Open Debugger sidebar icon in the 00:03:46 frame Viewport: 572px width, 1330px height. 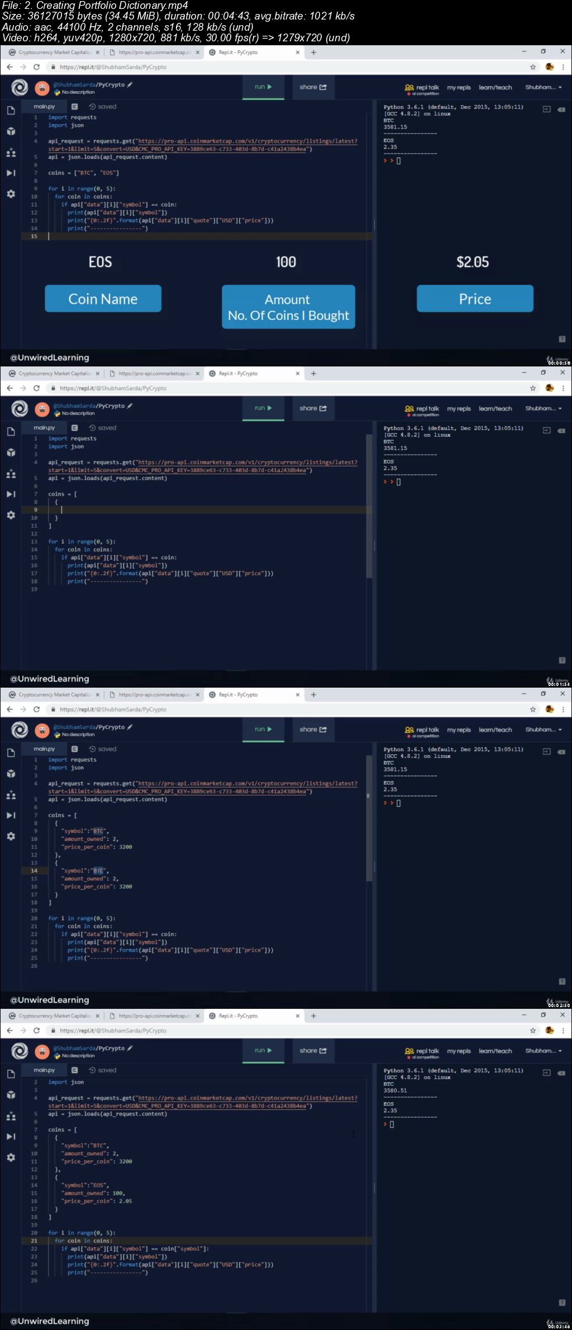pos(11,1137)
